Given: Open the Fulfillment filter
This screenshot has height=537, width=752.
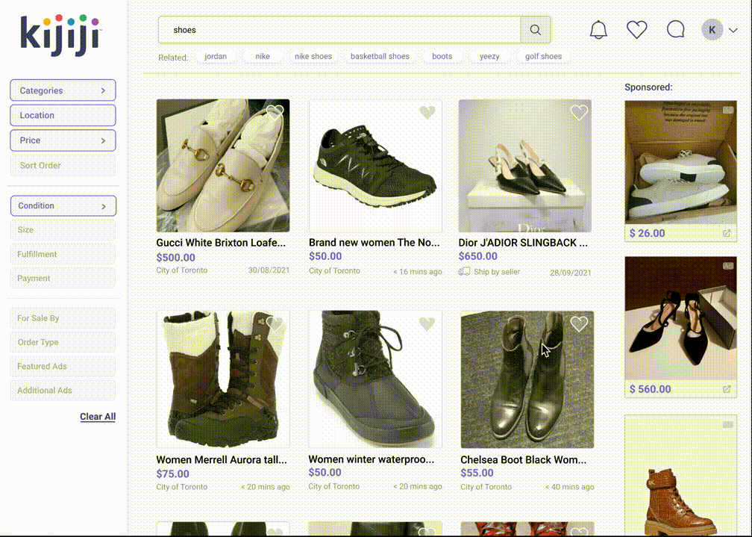Looking at the screenshot, I should pyautogui.click(x=63, y=254).
